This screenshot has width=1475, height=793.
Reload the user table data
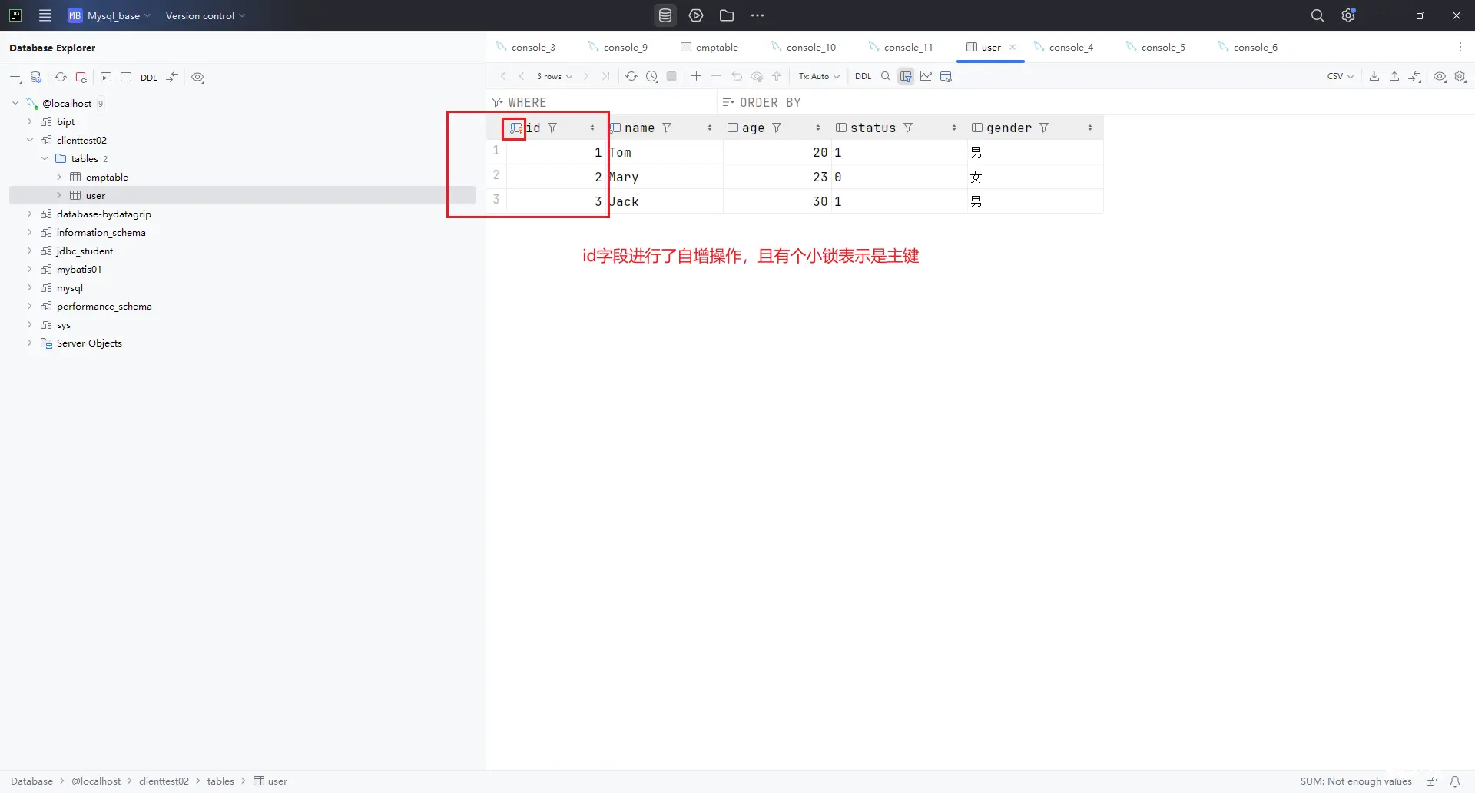click(x=631, y=76)
